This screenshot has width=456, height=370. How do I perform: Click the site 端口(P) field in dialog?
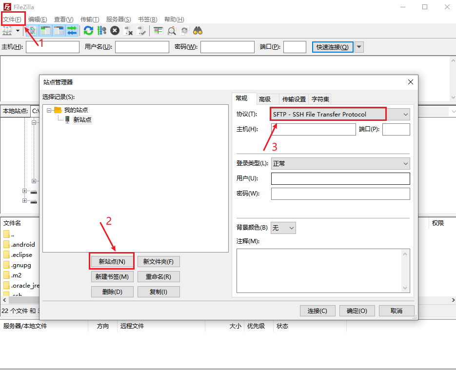(396, 129)
